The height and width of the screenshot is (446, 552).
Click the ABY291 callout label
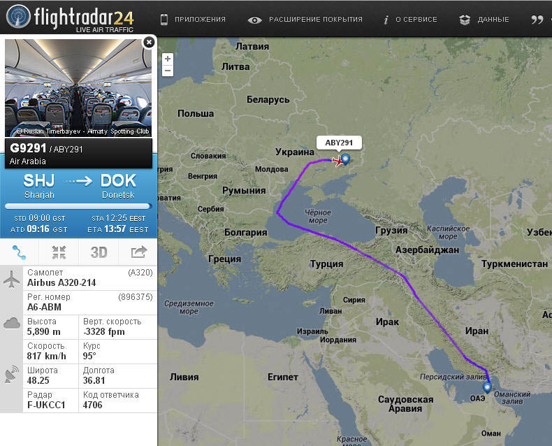[339, 143]
